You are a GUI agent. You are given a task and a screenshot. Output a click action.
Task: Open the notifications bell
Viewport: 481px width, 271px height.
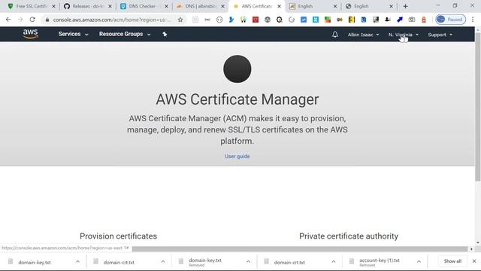tap(335, 35)
